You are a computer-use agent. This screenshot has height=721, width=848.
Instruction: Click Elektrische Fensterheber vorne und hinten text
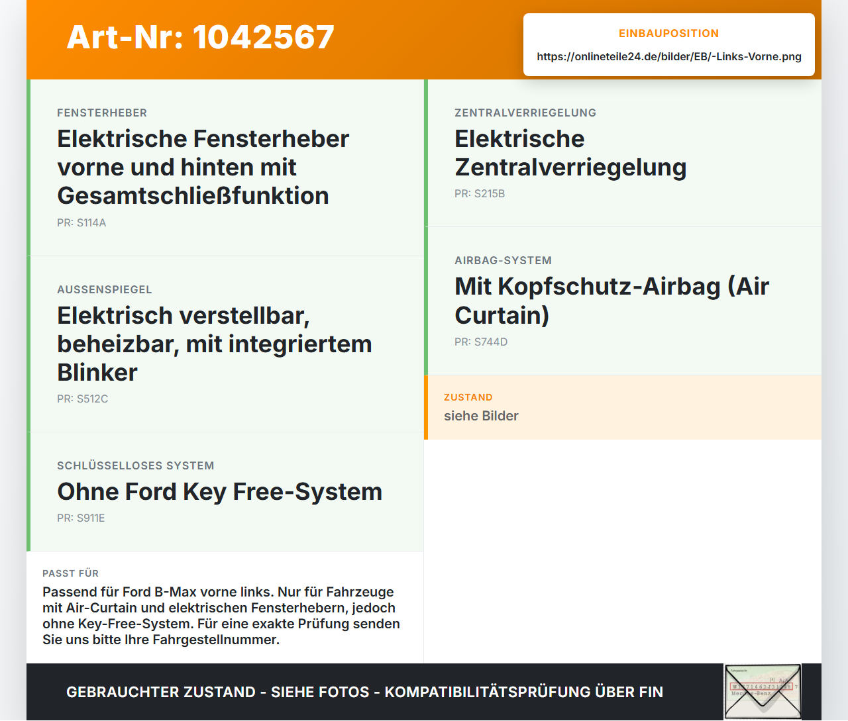(203, 167)
